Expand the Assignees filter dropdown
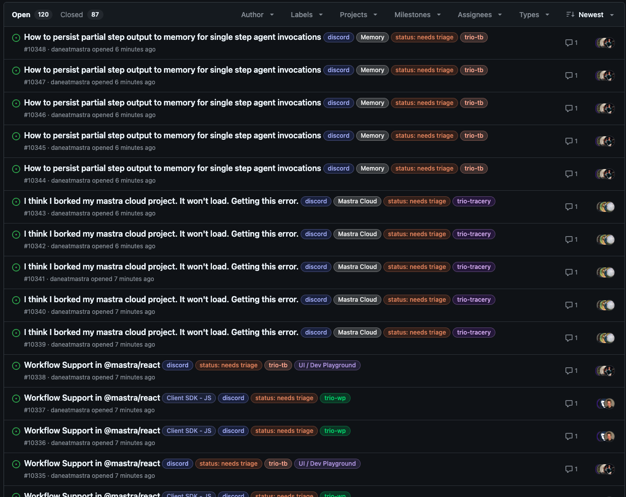 (x=479, y=15)
